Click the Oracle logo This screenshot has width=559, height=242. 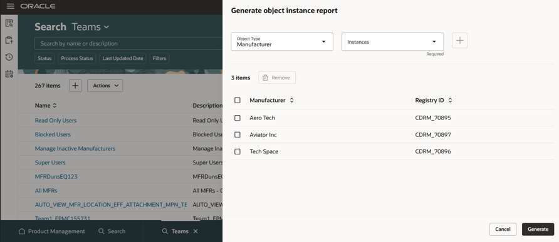point(38,6)
